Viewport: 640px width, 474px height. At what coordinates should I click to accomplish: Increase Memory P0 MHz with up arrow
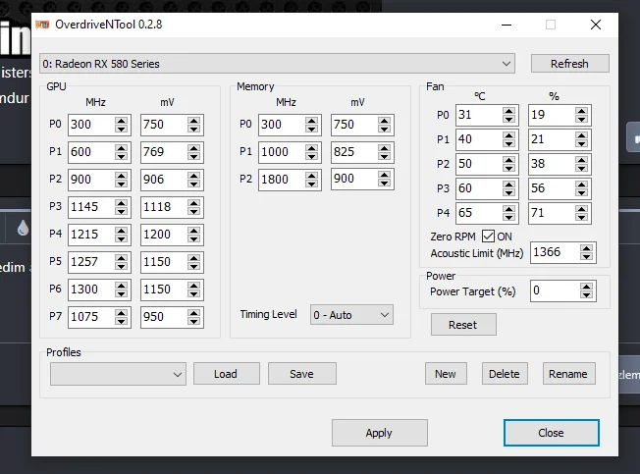point(311,121)
